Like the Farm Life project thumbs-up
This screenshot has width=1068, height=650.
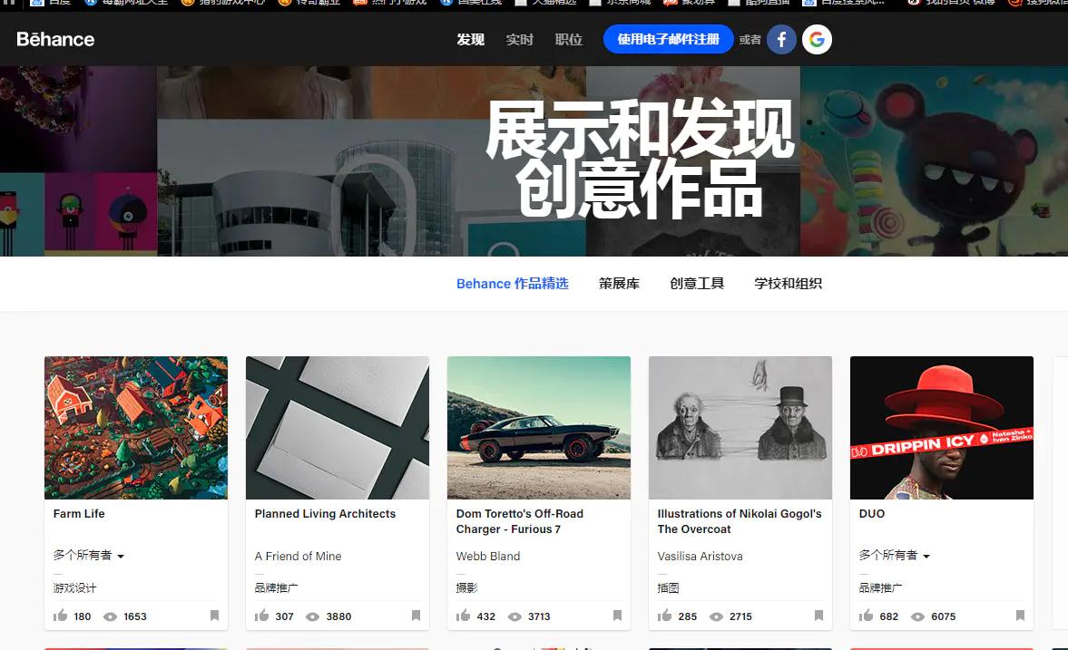pyautogui.click(x=61, y=616)
